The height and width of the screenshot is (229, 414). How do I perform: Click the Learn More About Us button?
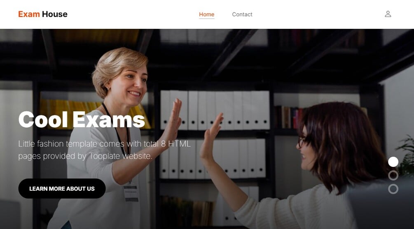[x=62, y=188]
